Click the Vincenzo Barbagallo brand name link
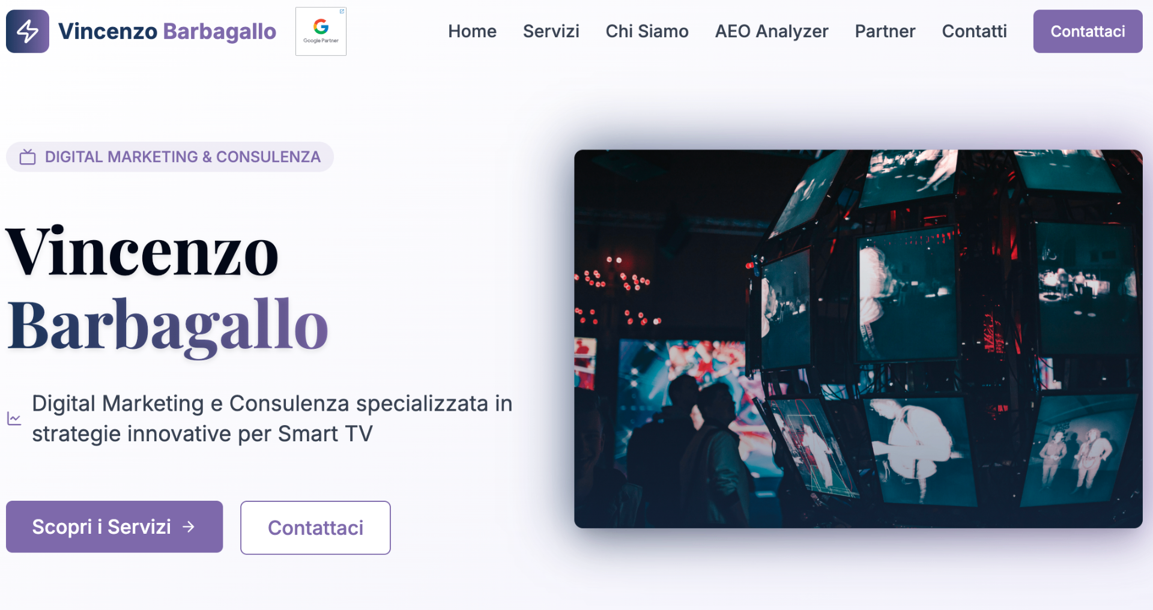The width and height of the screenshot is (1153, 610). 167,31
